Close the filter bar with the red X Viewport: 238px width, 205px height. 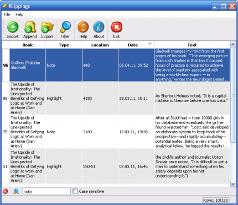[6, 191]
